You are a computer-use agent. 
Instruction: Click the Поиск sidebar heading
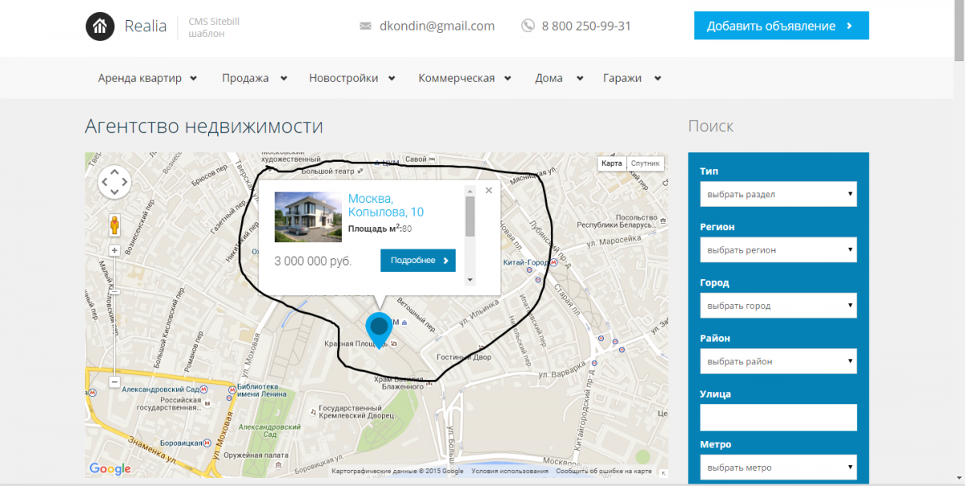[x=711, y=126]
